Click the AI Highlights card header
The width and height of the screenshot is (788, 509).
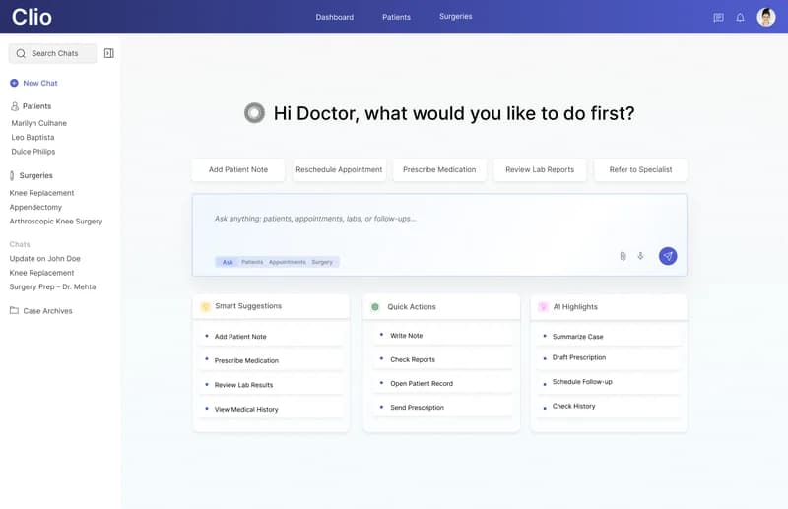coord(609,307)
